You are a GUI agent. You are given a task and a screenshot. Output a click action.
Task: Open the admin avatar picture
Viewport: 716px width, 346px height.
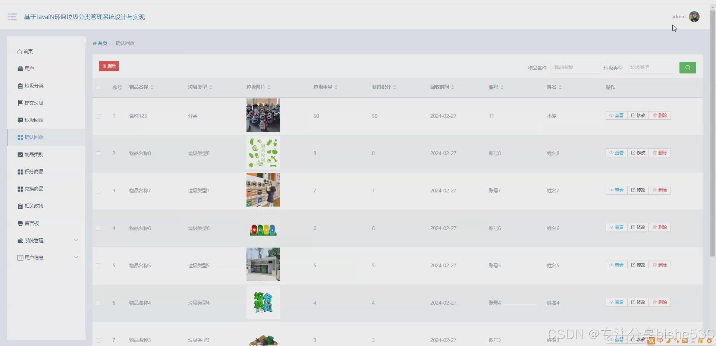694,16
